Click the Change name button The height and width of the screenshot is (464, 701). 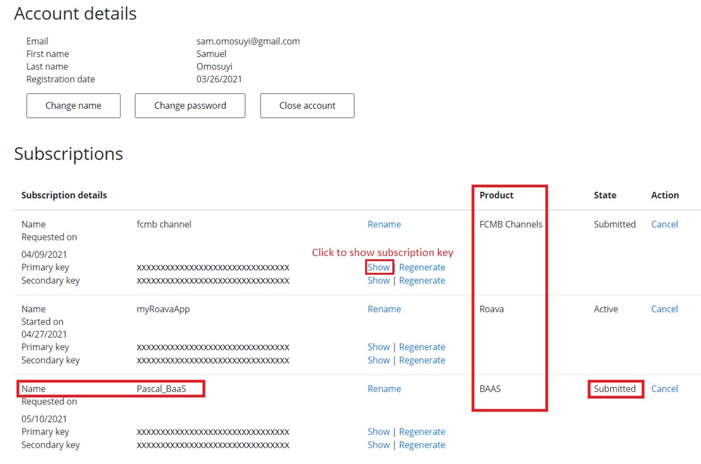[73, 106]
